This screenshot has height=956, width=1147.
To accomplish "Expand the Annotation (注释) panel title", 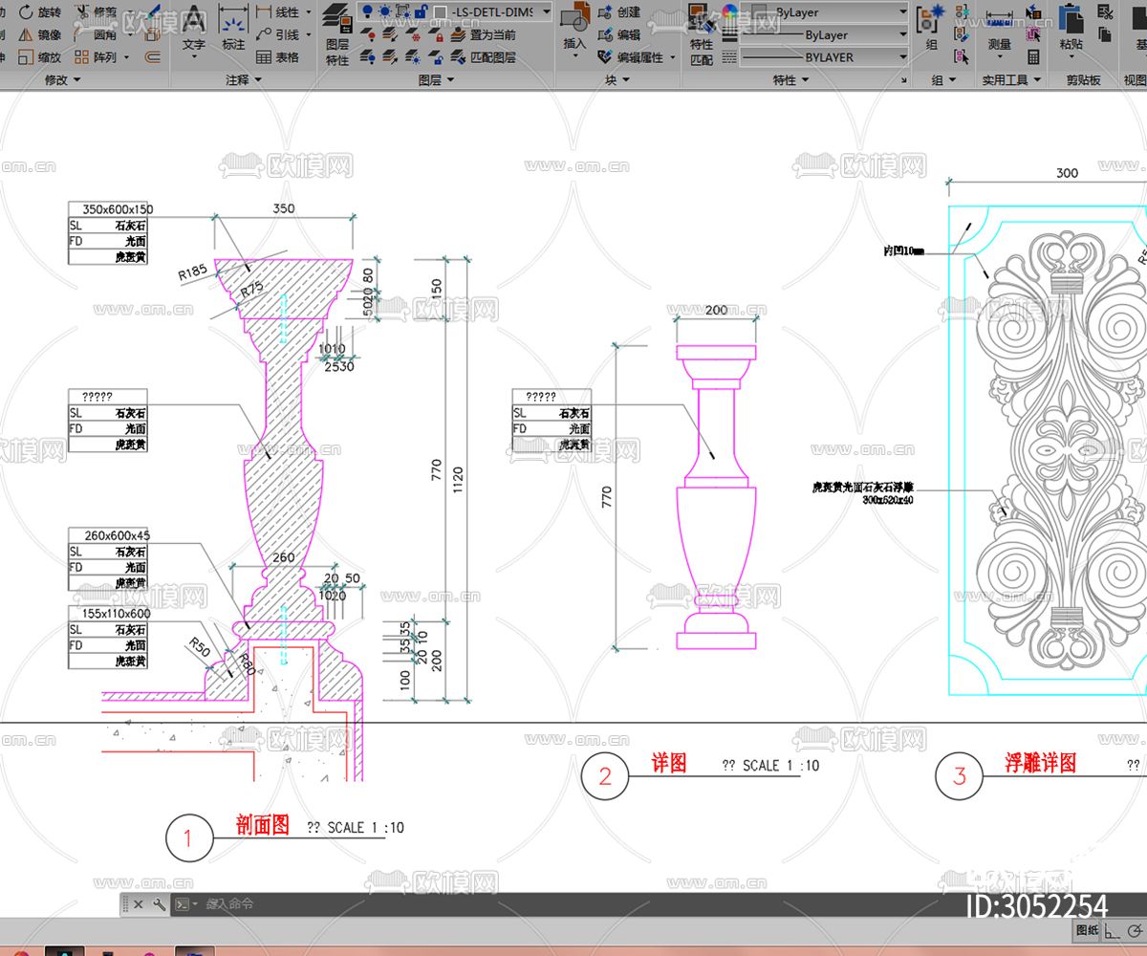I will pyautogui.click(x=243, y=80).
